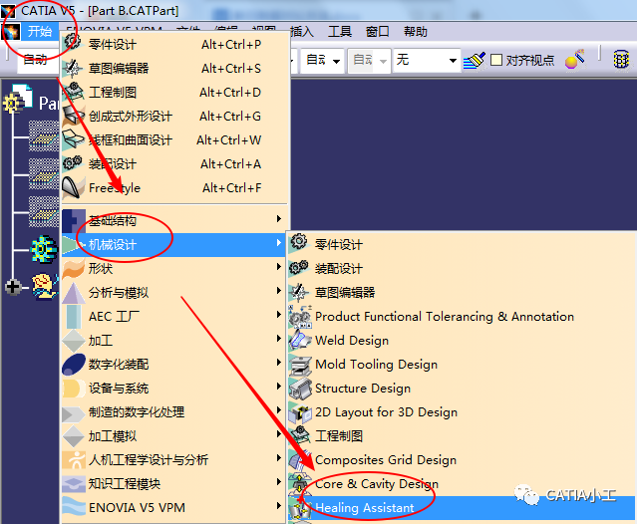Click the yellow cylinder icon on the far right of the toolbar
637x524 pixels.
pos(621,60)
